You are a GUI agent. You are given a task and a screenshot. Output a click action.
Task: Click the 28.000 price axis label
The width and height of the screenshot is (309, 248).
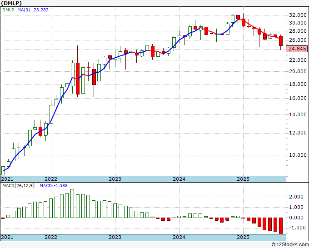coord(298,31)
